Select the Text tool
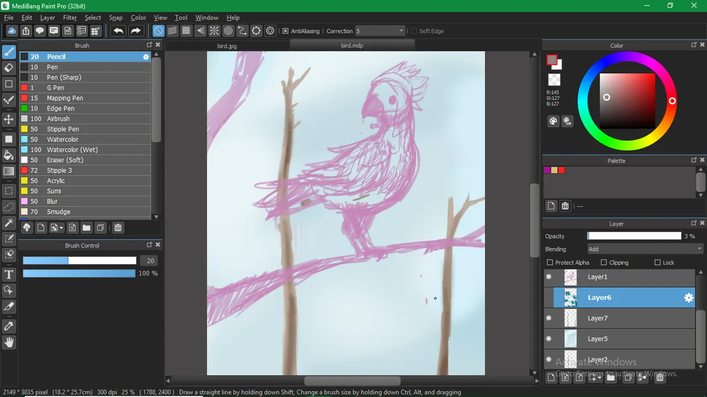707x397 pixels. 9,275
